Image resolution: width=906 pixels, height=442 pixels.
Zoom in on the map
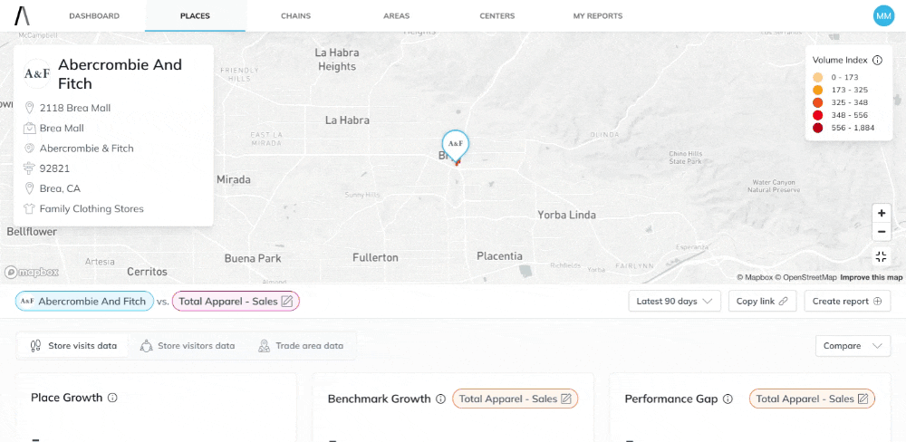[x=881, y=213]
